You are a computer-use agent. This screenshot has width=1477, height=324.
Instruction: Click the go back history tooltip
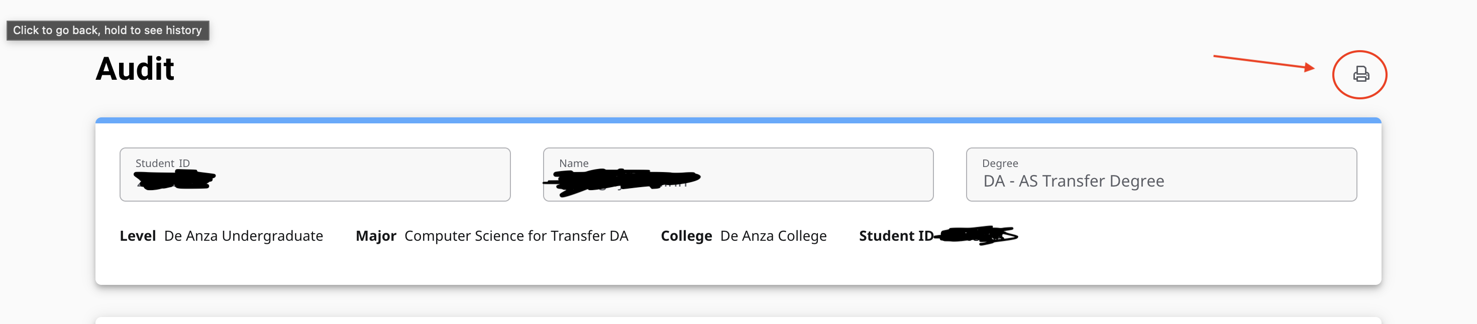108,30
